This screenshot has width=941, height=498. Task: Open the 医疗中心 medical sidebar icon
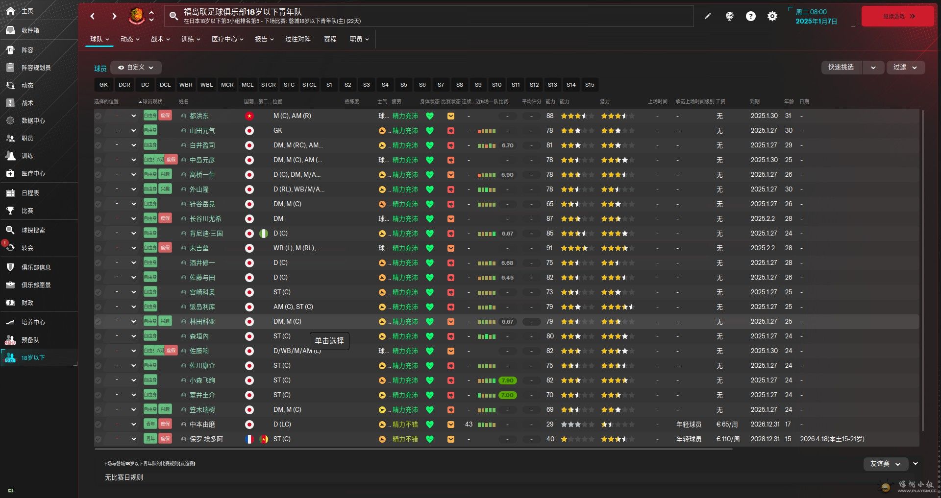click(10, 173)
